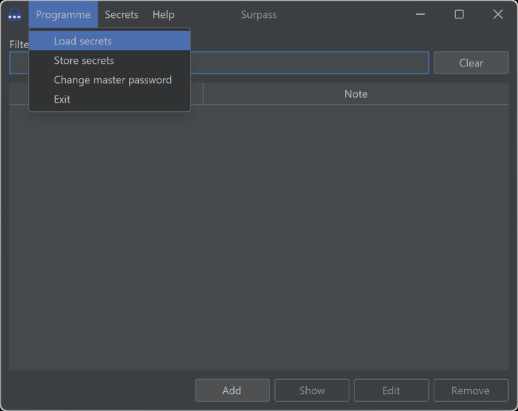Click the Remove button

tap(471, 390)
